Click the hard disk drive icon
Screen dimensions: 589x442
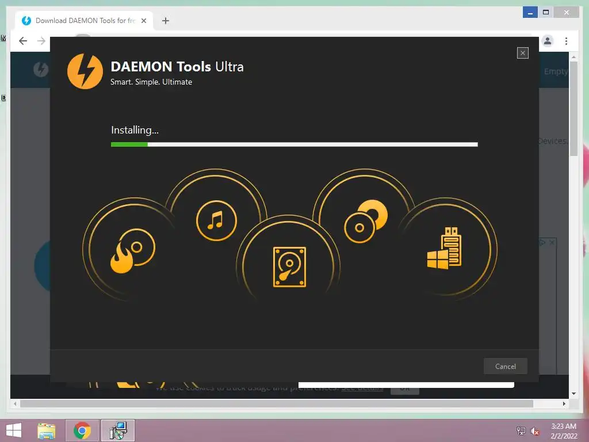pyautogui.click(x=290, y=267)
